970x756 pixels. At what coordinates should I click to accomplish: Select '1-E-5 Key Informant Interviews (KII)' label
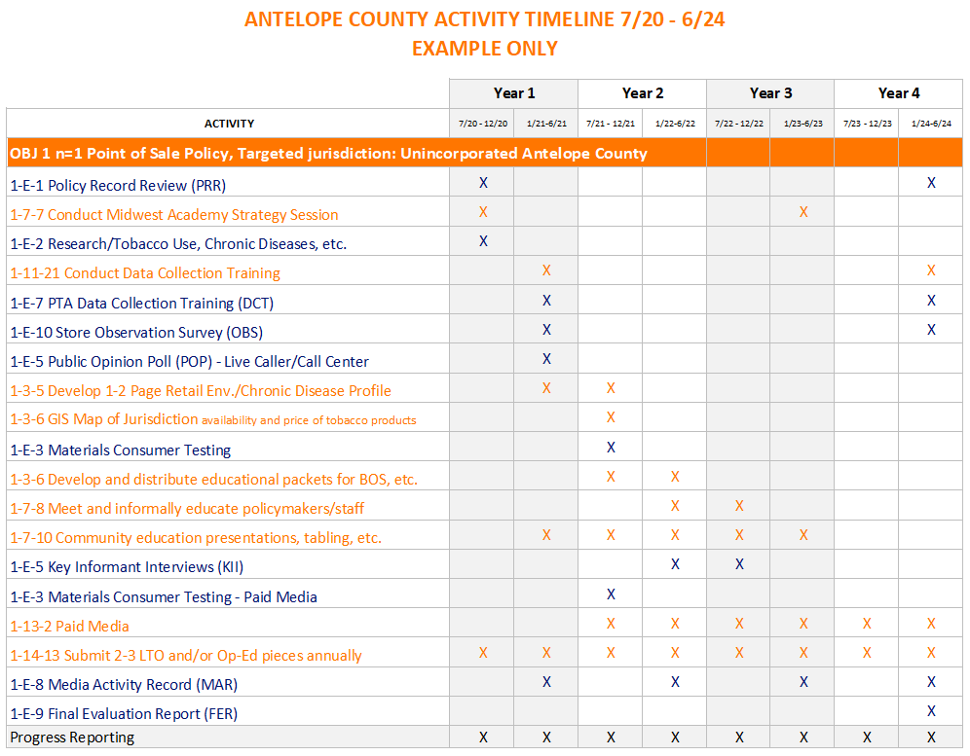click(x=127, y=567)
